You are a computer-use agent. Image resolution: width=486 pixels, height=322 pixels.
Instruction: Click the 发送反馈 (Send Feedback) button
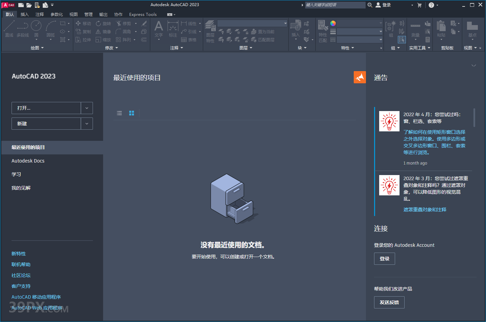click(x=389, y=302)
